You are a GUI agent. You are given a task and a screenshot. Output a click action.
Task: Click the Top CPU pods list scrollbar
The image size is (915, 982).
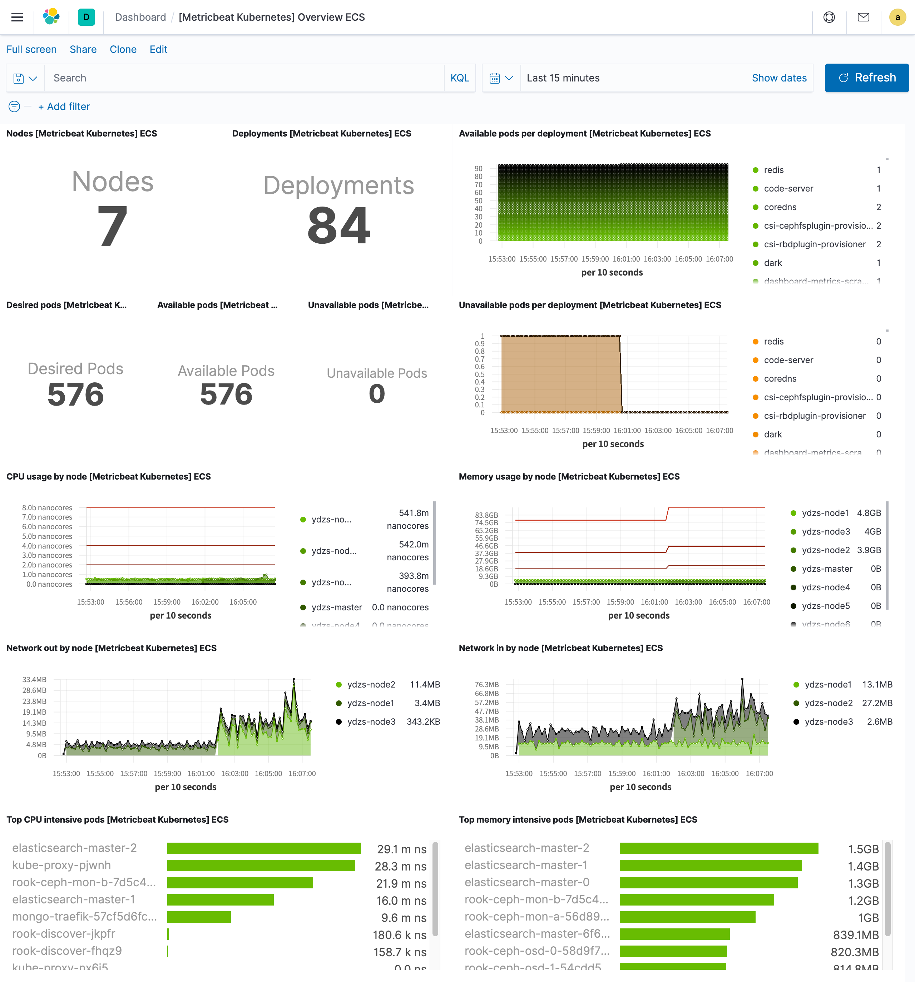[x=435, y=889]
